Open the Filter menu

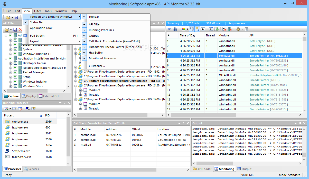click(x=38, y=11)
